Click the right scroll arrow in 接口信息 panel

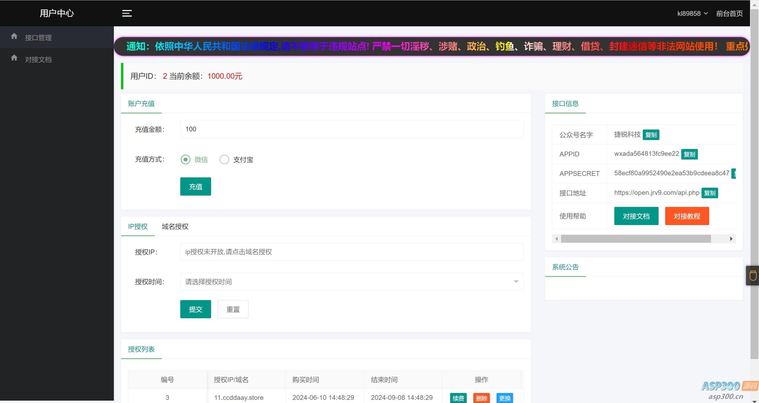[x=731, y=238]
